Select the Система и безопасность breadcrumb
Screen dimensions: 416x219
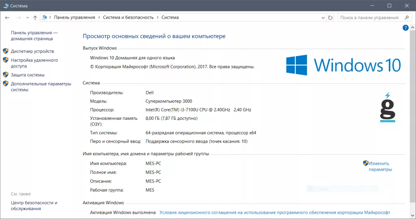pyautogui.click(x=128, y=17)
